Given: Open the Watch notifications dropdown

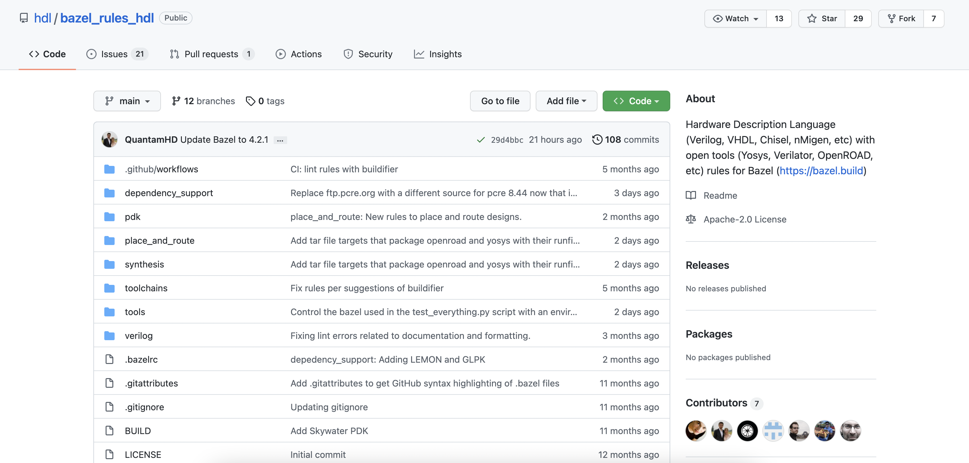Looking at the screenshot, I should pyautogui.click(x=736, y=18).
